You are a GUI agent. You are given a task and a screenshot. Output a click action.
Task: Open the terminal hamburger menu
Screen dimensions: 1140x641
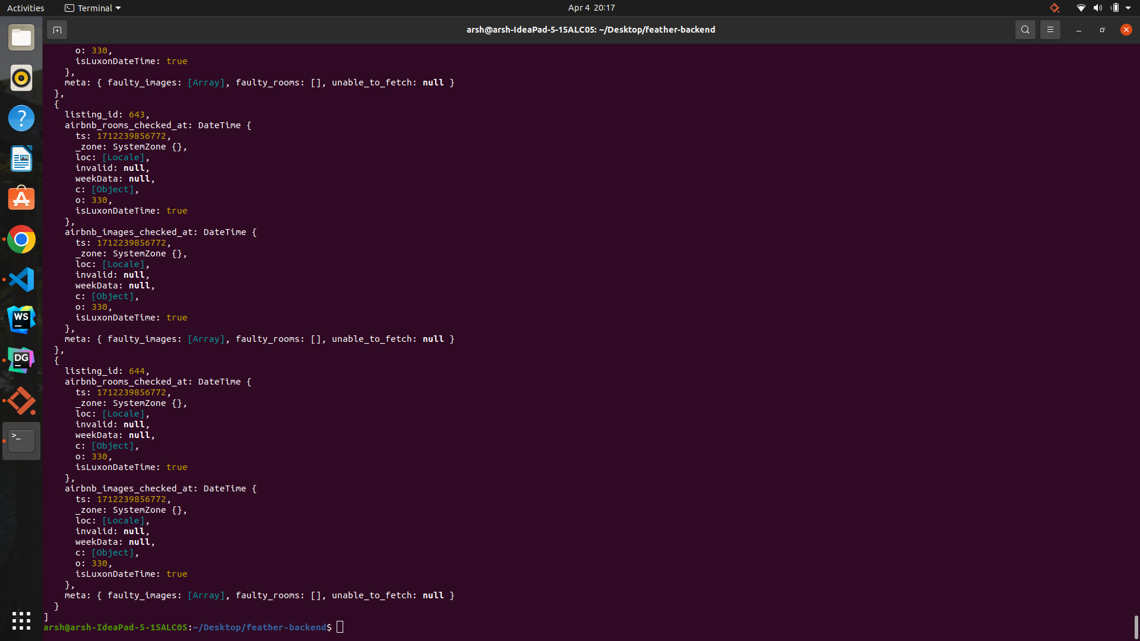pyautogui.click(x=1050, y=30)
